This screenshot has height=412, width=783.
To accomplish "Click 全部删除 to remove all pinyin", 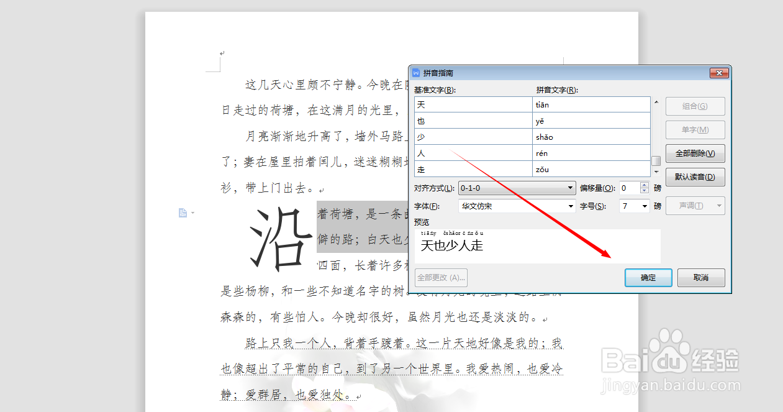I will click(x=695, y=153).
